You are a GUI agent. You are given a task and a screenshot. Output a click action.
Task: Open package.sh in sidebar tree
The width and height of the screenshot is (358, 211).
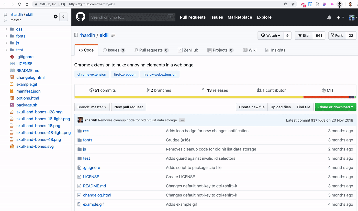tap(27, 105)
